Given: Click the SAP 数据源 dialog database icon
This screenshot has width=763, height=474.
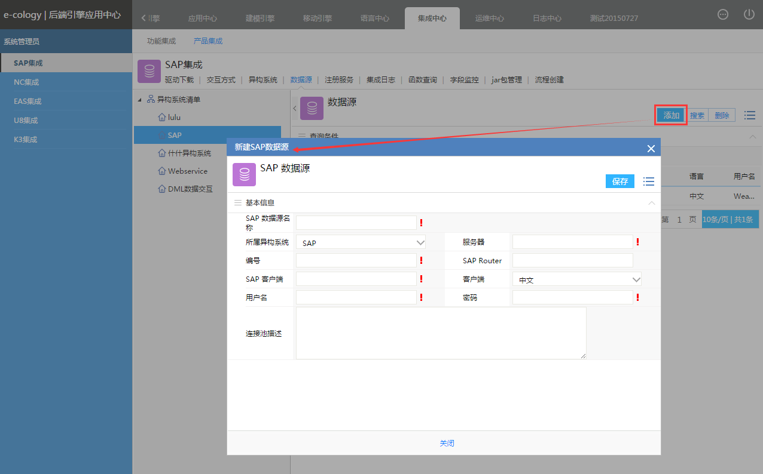Looking at the screenshot, I should [244, 174].
